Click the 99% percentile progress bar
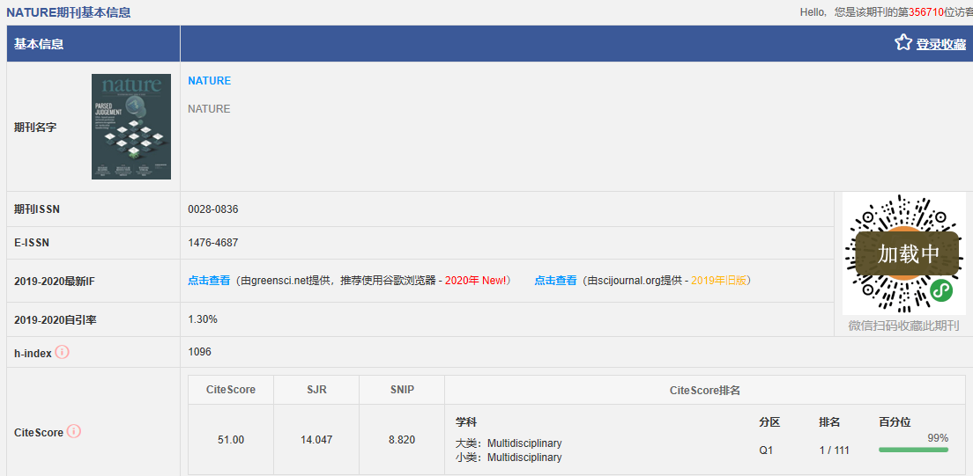Viewport: 973px width, 476px height. [913, 450]
